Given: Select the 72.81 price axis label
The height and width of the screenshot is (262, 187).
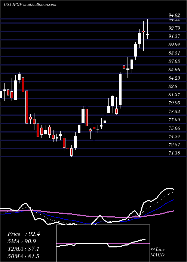Looking at the screenshot, I should [174, 145].
